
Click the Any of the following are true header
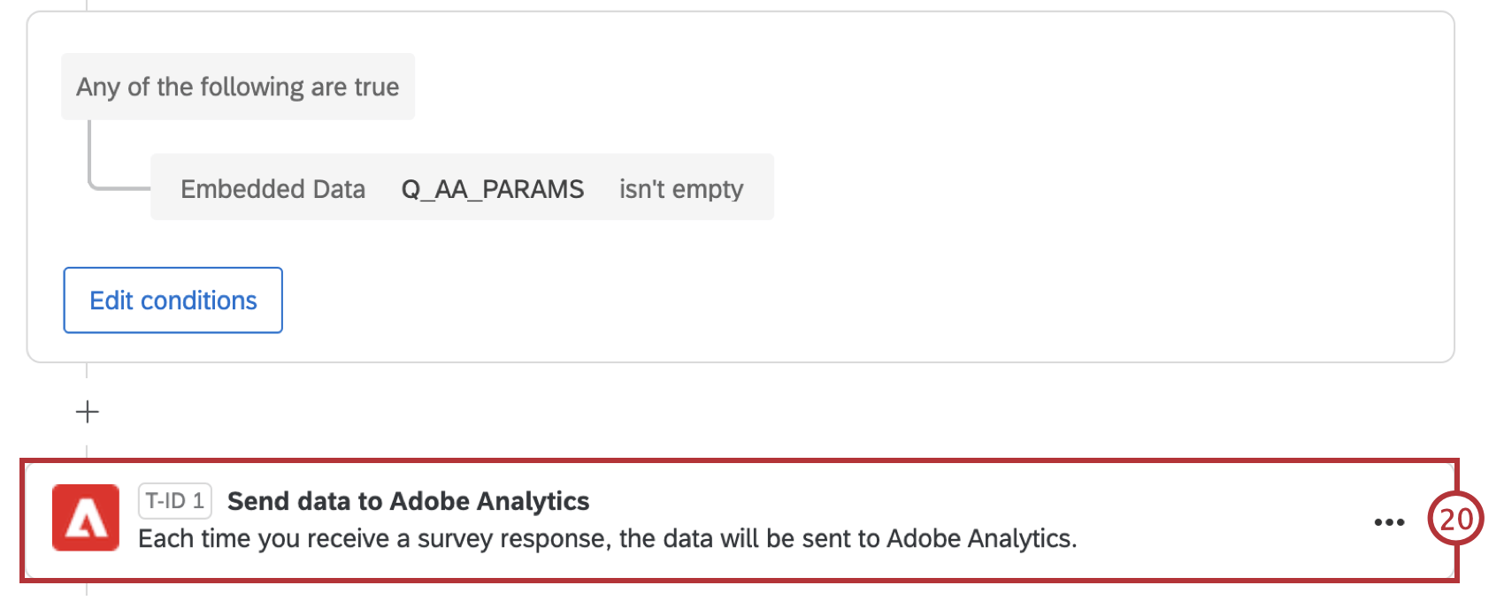tap(238, 86)
